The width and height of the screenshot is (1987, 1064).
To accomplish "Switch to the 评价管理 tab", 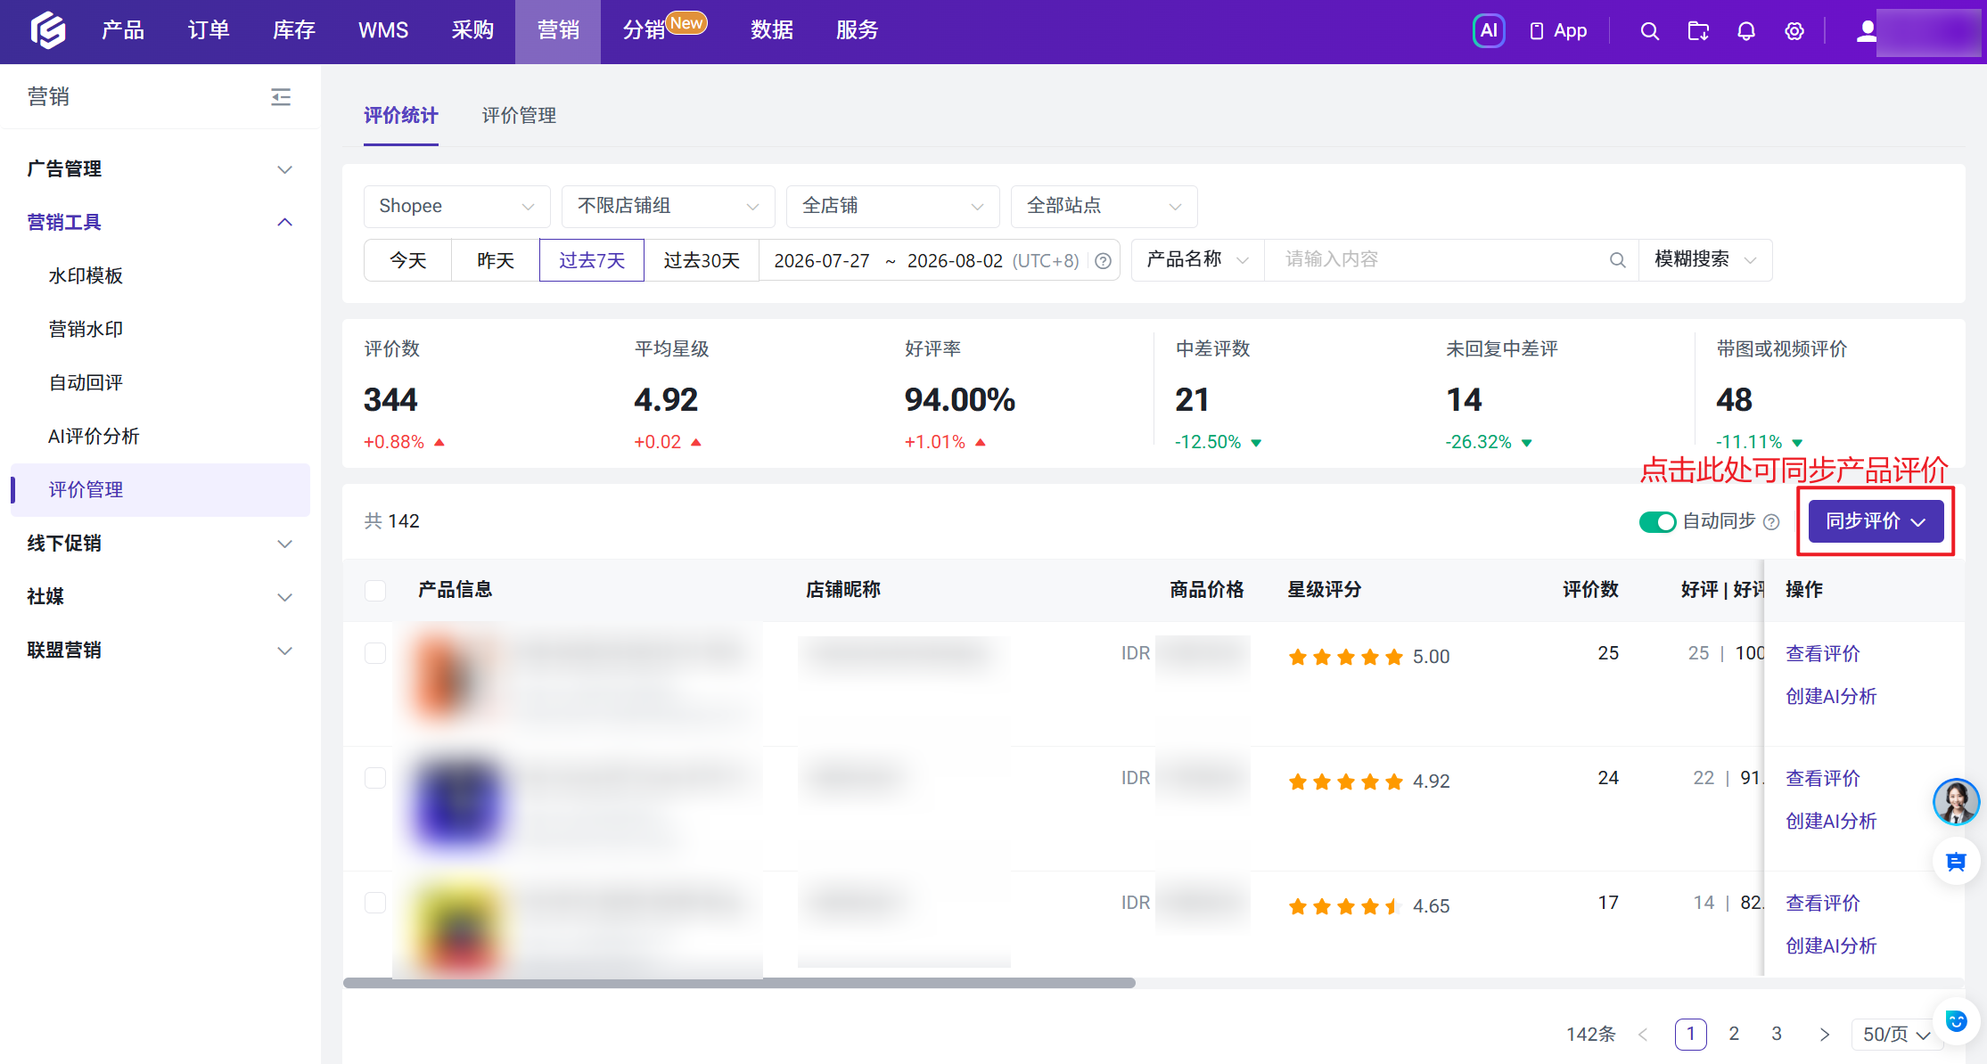I will [519, 116].
